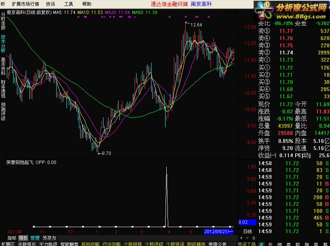This screenshot has width=330, height=246.
Task: Click the 换手 0.85% value
Action: (x=286, y=141)
